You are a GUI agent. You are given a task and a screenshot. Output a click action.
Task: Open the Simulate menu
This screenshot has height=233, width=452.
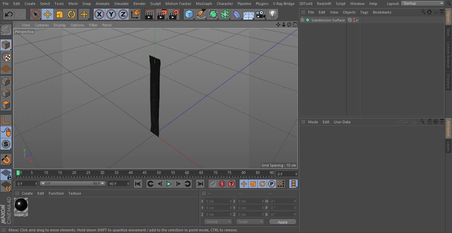click(x=121, y=4)
